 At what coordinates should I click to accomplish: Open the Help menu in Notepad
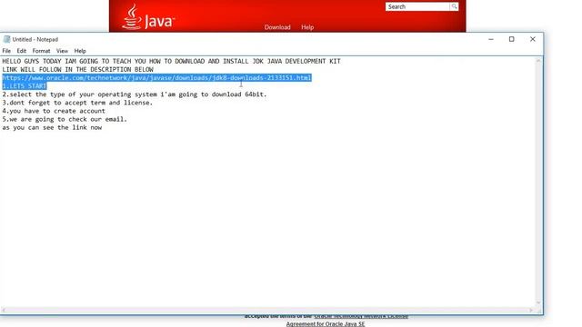tap(80, 51)
